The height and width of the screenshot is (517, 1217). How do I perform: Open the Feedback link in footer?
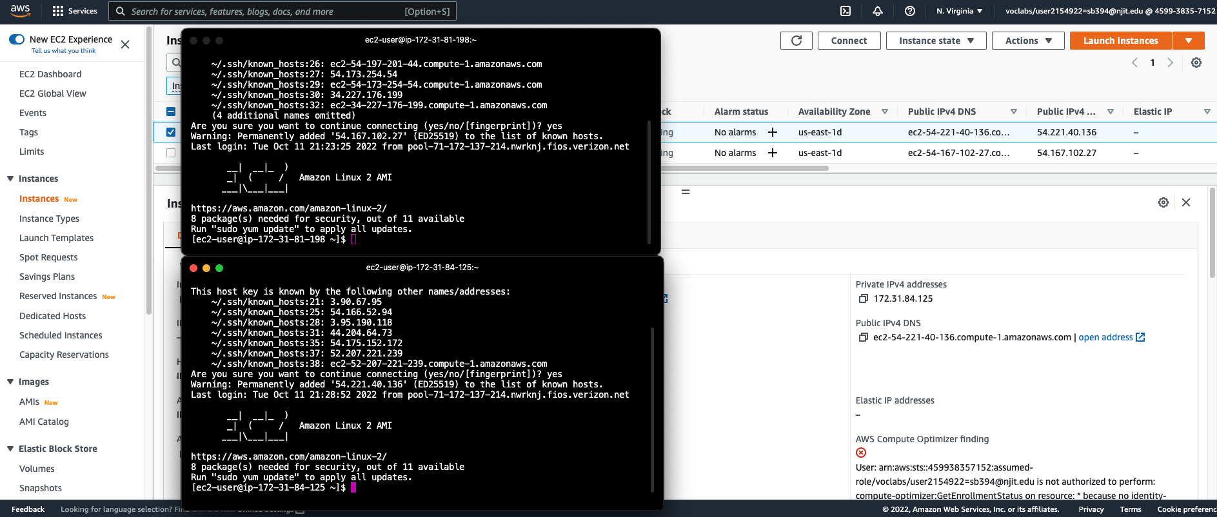click(28, 509)
